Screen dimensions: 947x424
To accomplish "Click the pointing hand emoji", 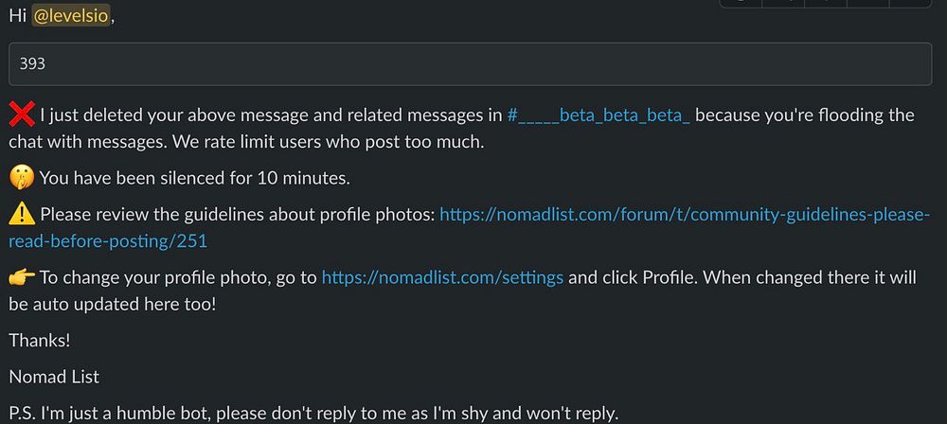I will (x=21, y=277).
